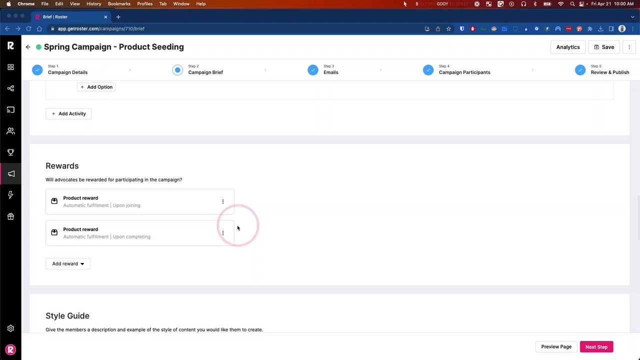The image size is (640, 360).
Task: Click the Add Option button
Action: pos(96,87)
